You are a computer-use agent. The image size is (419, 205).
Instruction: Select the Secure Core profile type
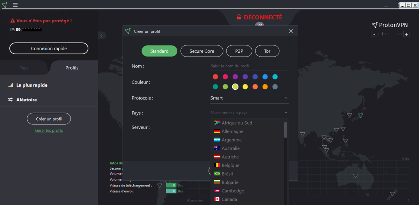[202, 51]
